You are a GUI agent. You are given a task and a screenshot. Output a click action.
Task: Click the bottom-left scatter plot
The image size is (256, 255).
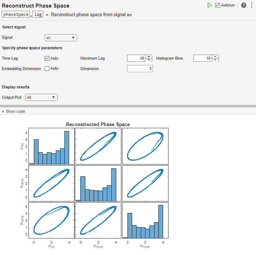pyautogui.click(x=51, y=220)
